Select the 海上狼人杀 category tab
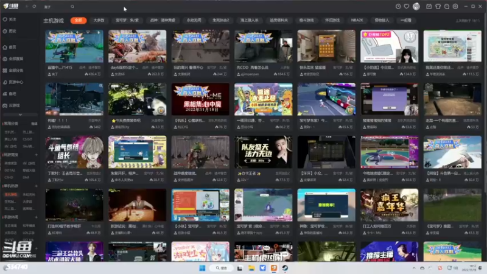This screenshot has width=487, height=274. pos(250,20)
